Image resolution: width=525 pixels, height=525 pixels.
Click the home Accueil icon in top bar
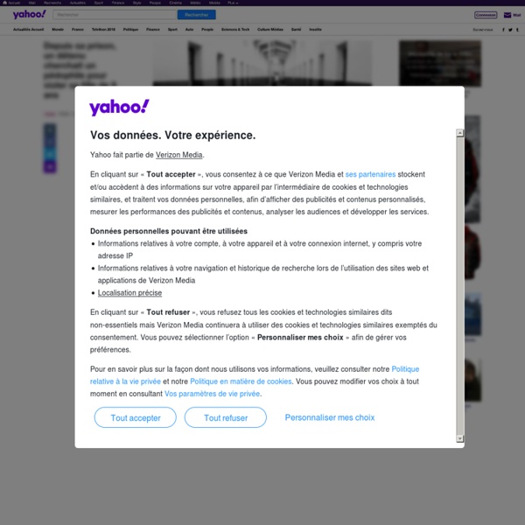pos(4,3)
